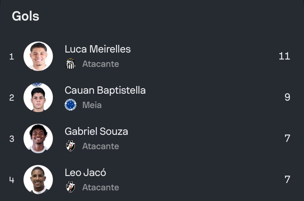Click the Atacante label under Luca Meirelles
This screenshot has width=304, height=201.
point(101,64)
